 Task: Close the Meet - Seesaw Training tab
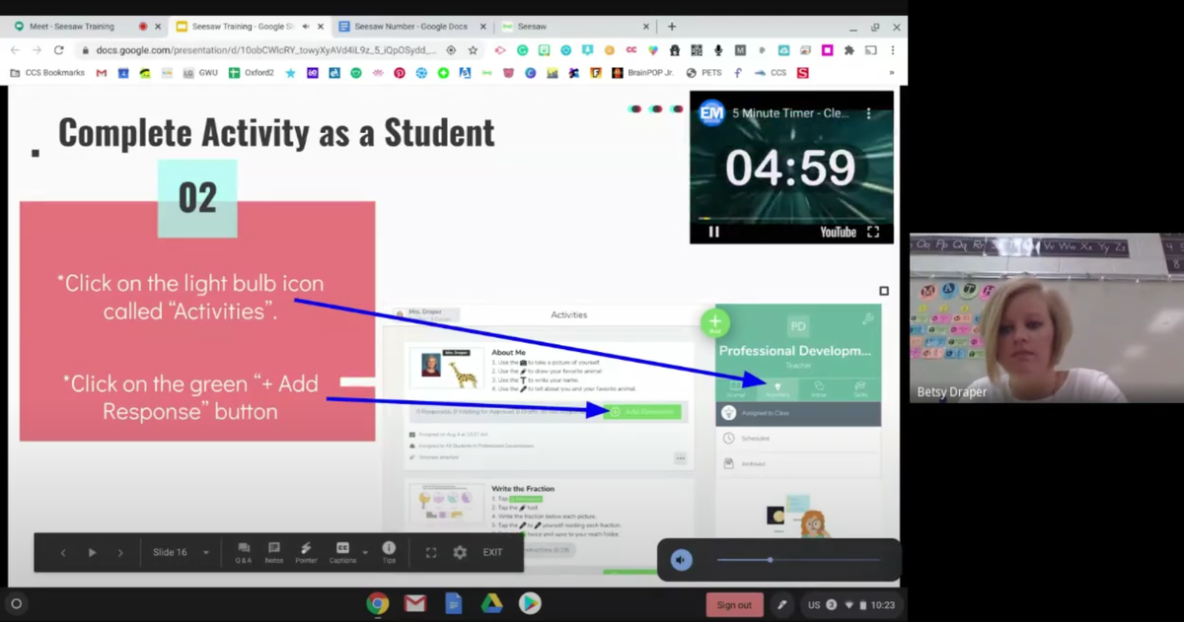158,27
